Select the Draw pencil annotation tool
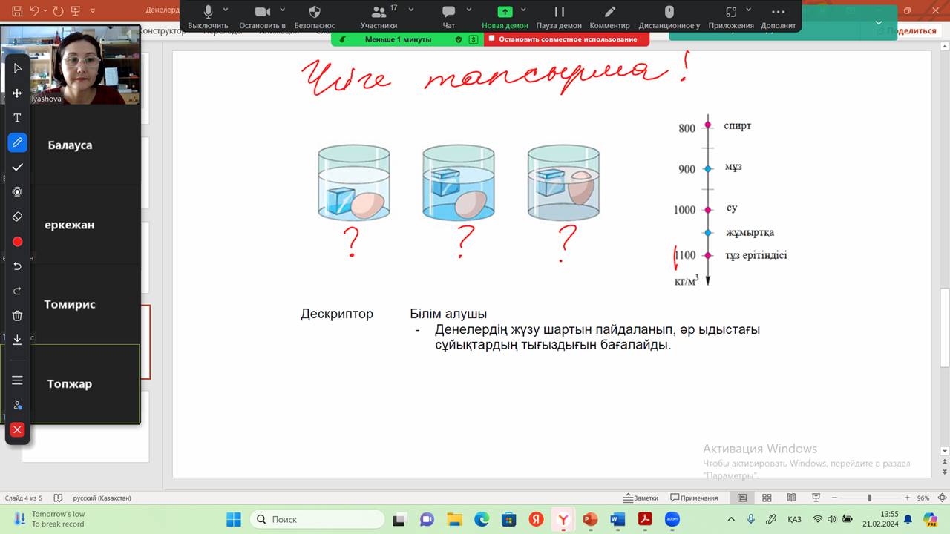The width and height of the screenshot is (950, 534). [18, 142]
